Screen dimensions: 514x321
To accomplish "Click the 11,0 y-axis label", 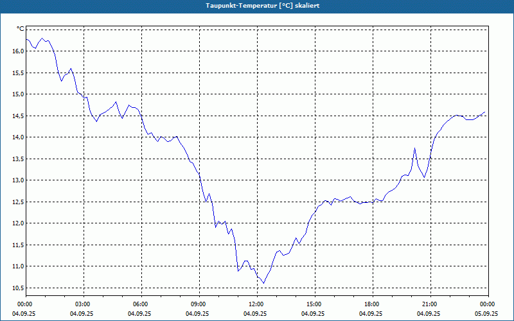I will pyautogui.click(x=19, y=266).
